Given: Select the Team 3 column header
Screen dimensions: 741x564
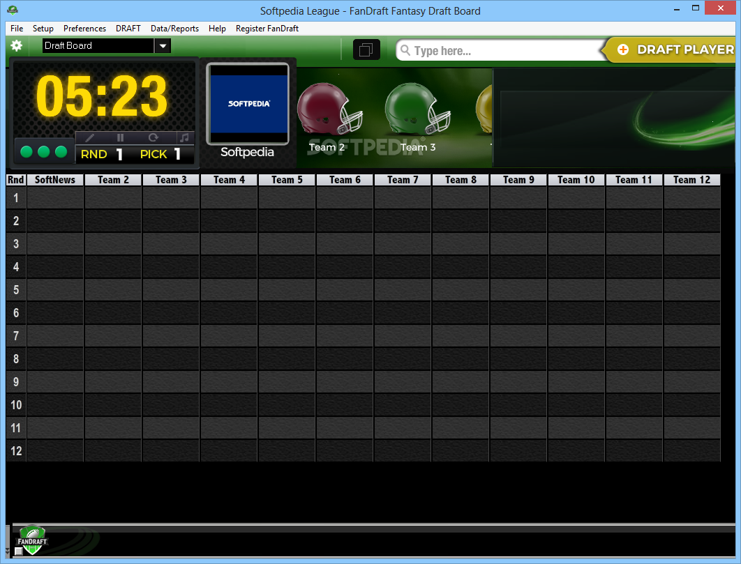Looking at the screenshot, I should pos(171,179).
